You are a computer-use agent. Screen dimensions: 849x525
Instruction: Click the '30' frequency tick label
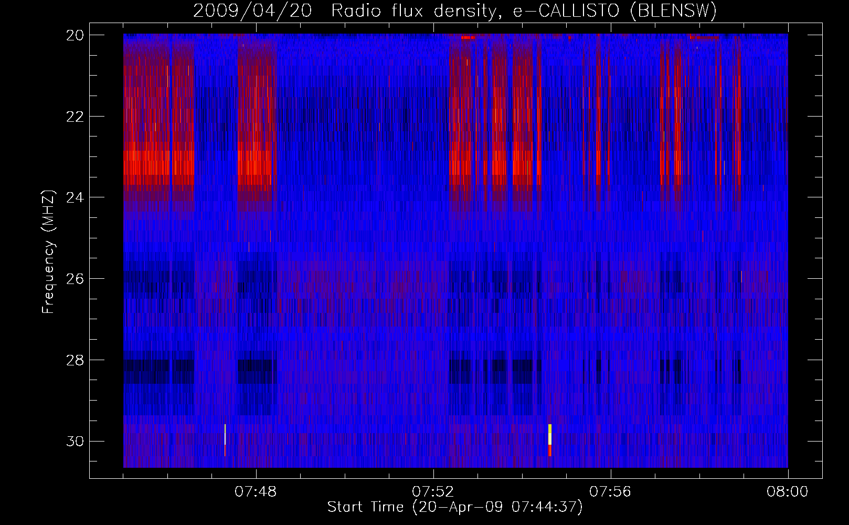tap(75, 441)
